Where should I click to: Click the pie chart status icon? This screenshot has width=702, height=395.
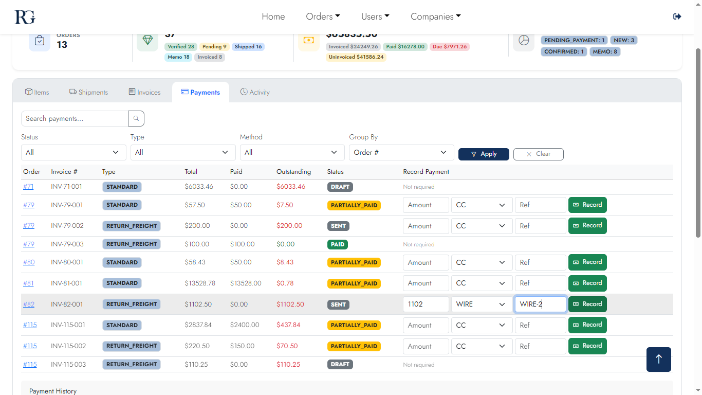click(524, 41)
